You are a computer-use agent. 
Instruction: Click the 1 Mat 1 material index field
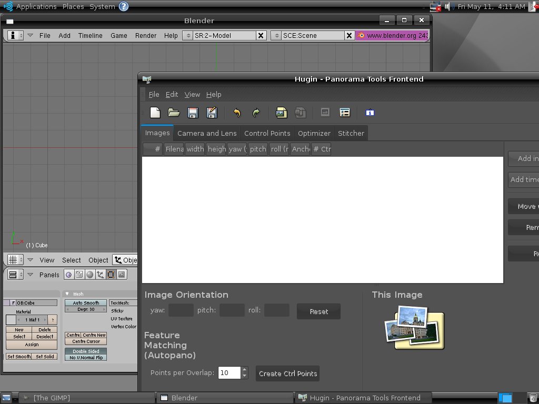click(x=32, y=320)
